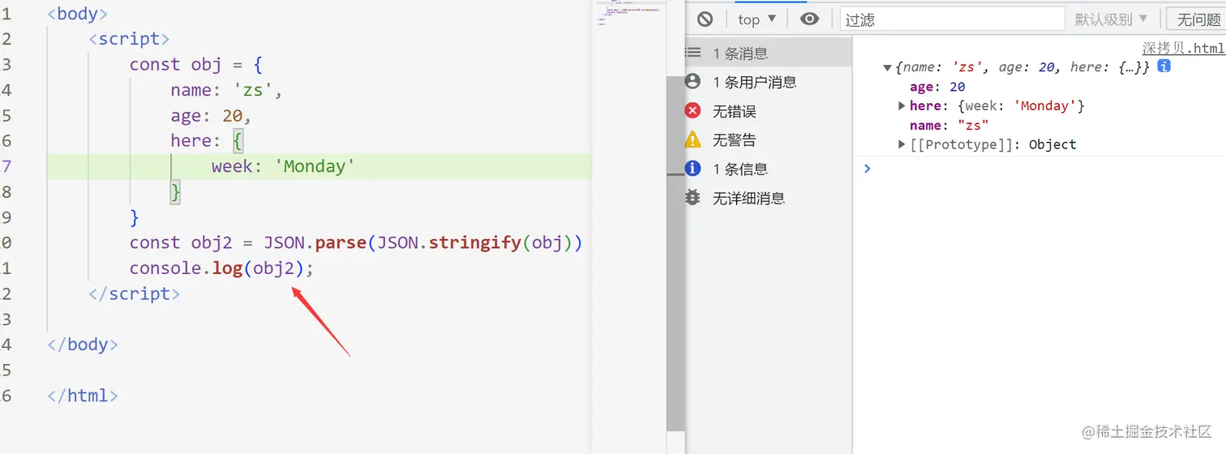Image resolution: width=1226 pixels, height=454 pixels.
Task: Click the age: 20, code line
Action: tap(212, 116)
